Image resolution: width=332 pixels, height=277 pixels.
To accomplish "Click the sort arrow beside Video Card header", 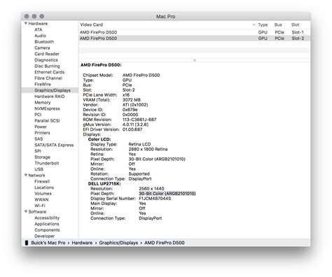I will click(x=254, y=24).
